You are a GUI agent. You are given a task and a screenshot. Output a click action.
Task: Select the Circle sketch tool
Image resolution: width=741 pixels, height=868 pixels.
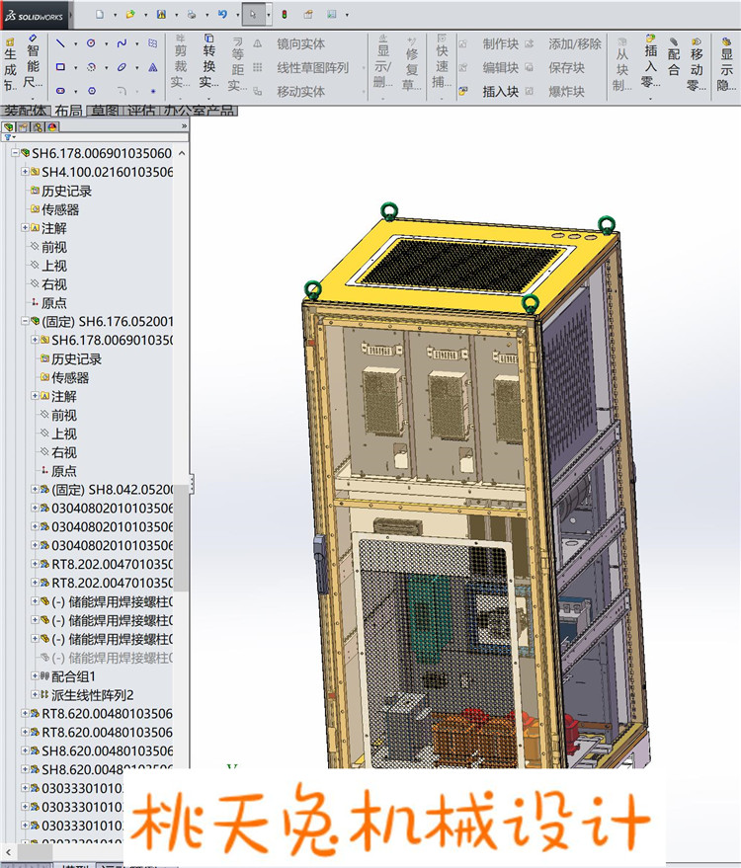point(91,43)
